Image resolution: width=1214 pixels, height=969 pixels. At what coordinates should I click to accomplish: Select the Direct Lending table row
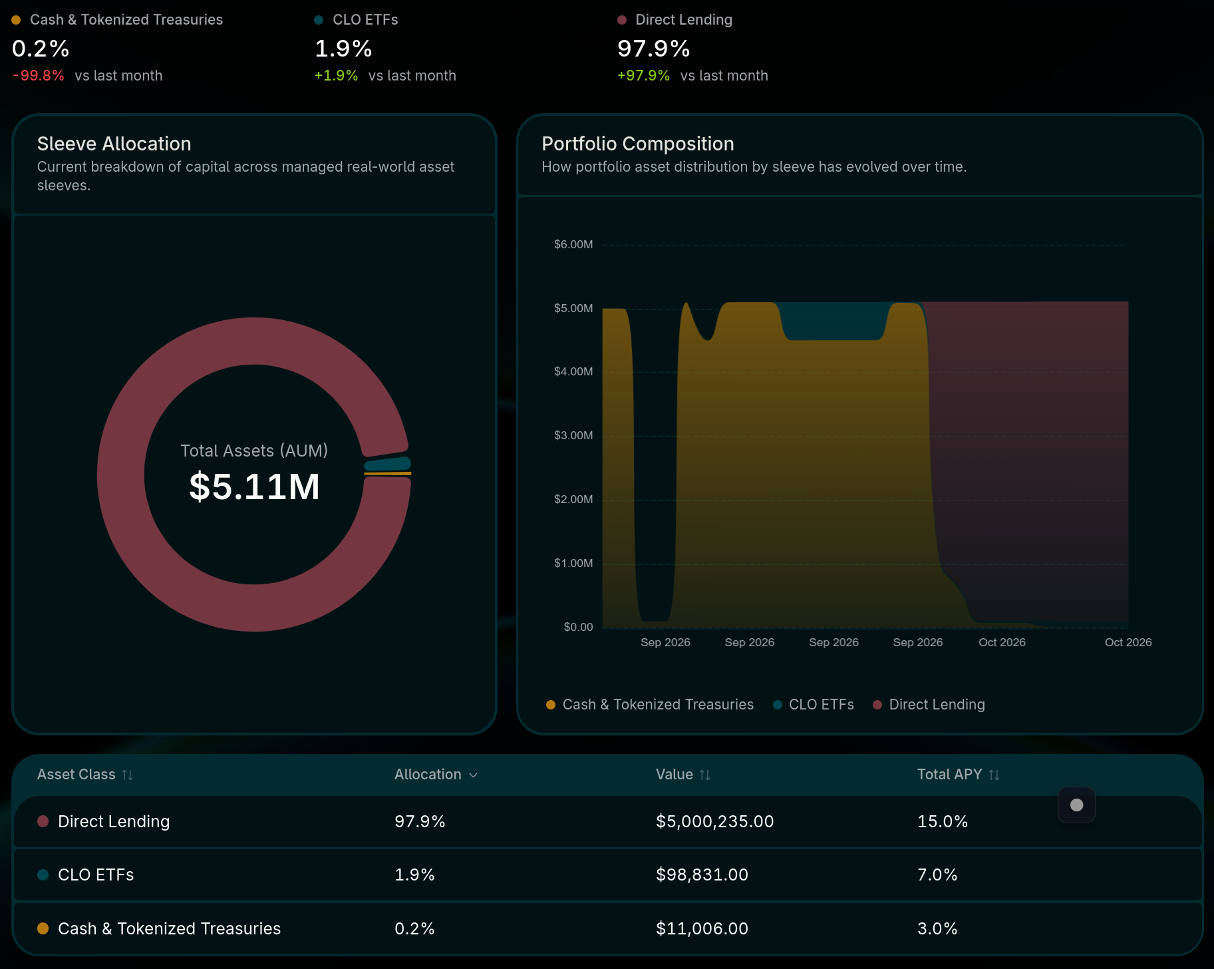tap(607, 822)
